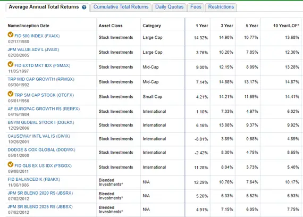This screenshot has width=303, height=217.
Task: Click the Asset Class column header
Action: tap(111, 26)
